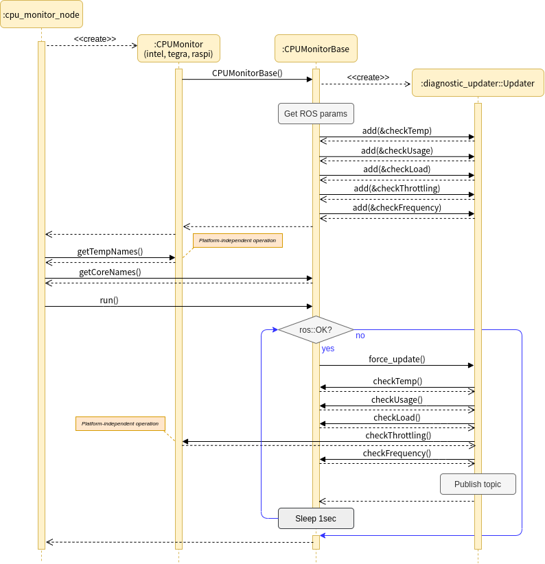Select the add(&checkTemp) message label
This screenshot has height=564, width=545.
397,131
